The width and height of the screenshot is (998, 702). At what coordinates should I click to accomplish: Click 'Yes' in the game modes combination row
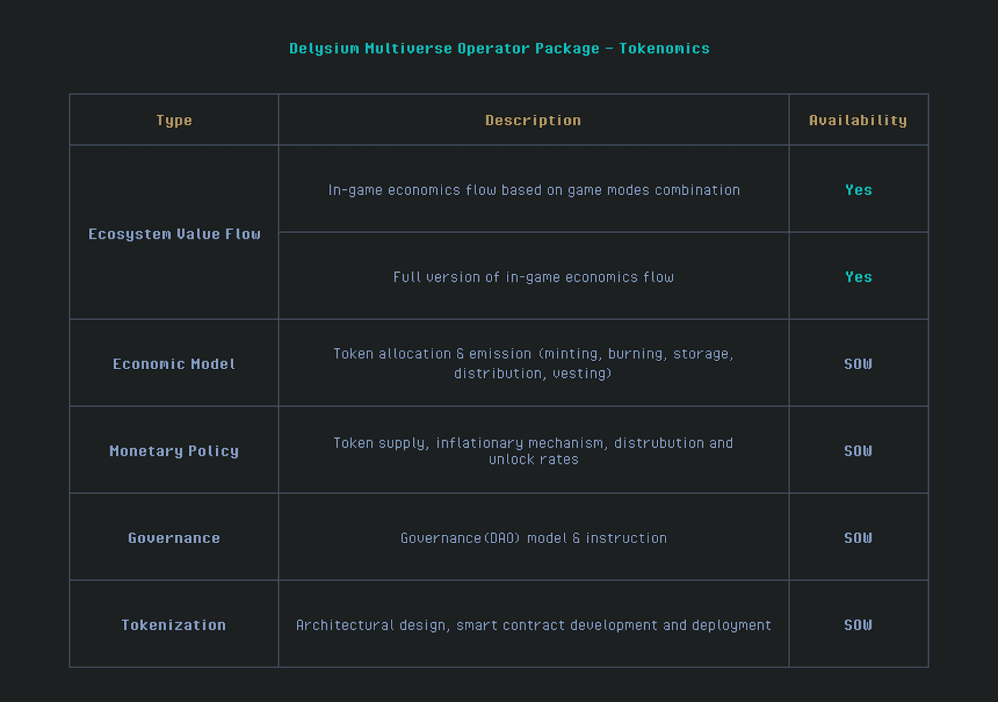[x=858, y=190]
